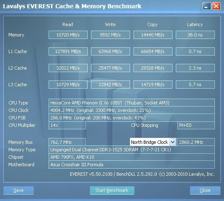Click the Memory Type DDR3-1525 field
The height and width of the screenshot is (201, 224).
(132, 150)
